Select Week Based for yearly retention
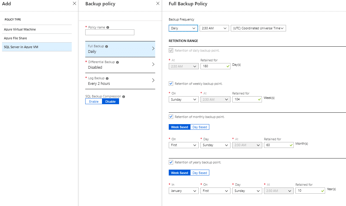 click(179, 173)
